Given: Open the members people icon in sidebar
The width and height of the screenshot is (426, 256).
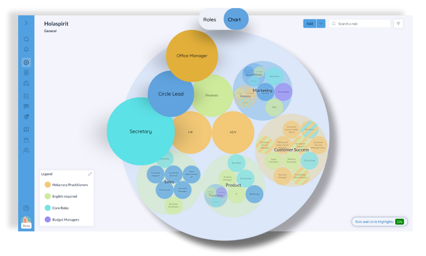Looking at the screenshot, I should pos(26,150).
